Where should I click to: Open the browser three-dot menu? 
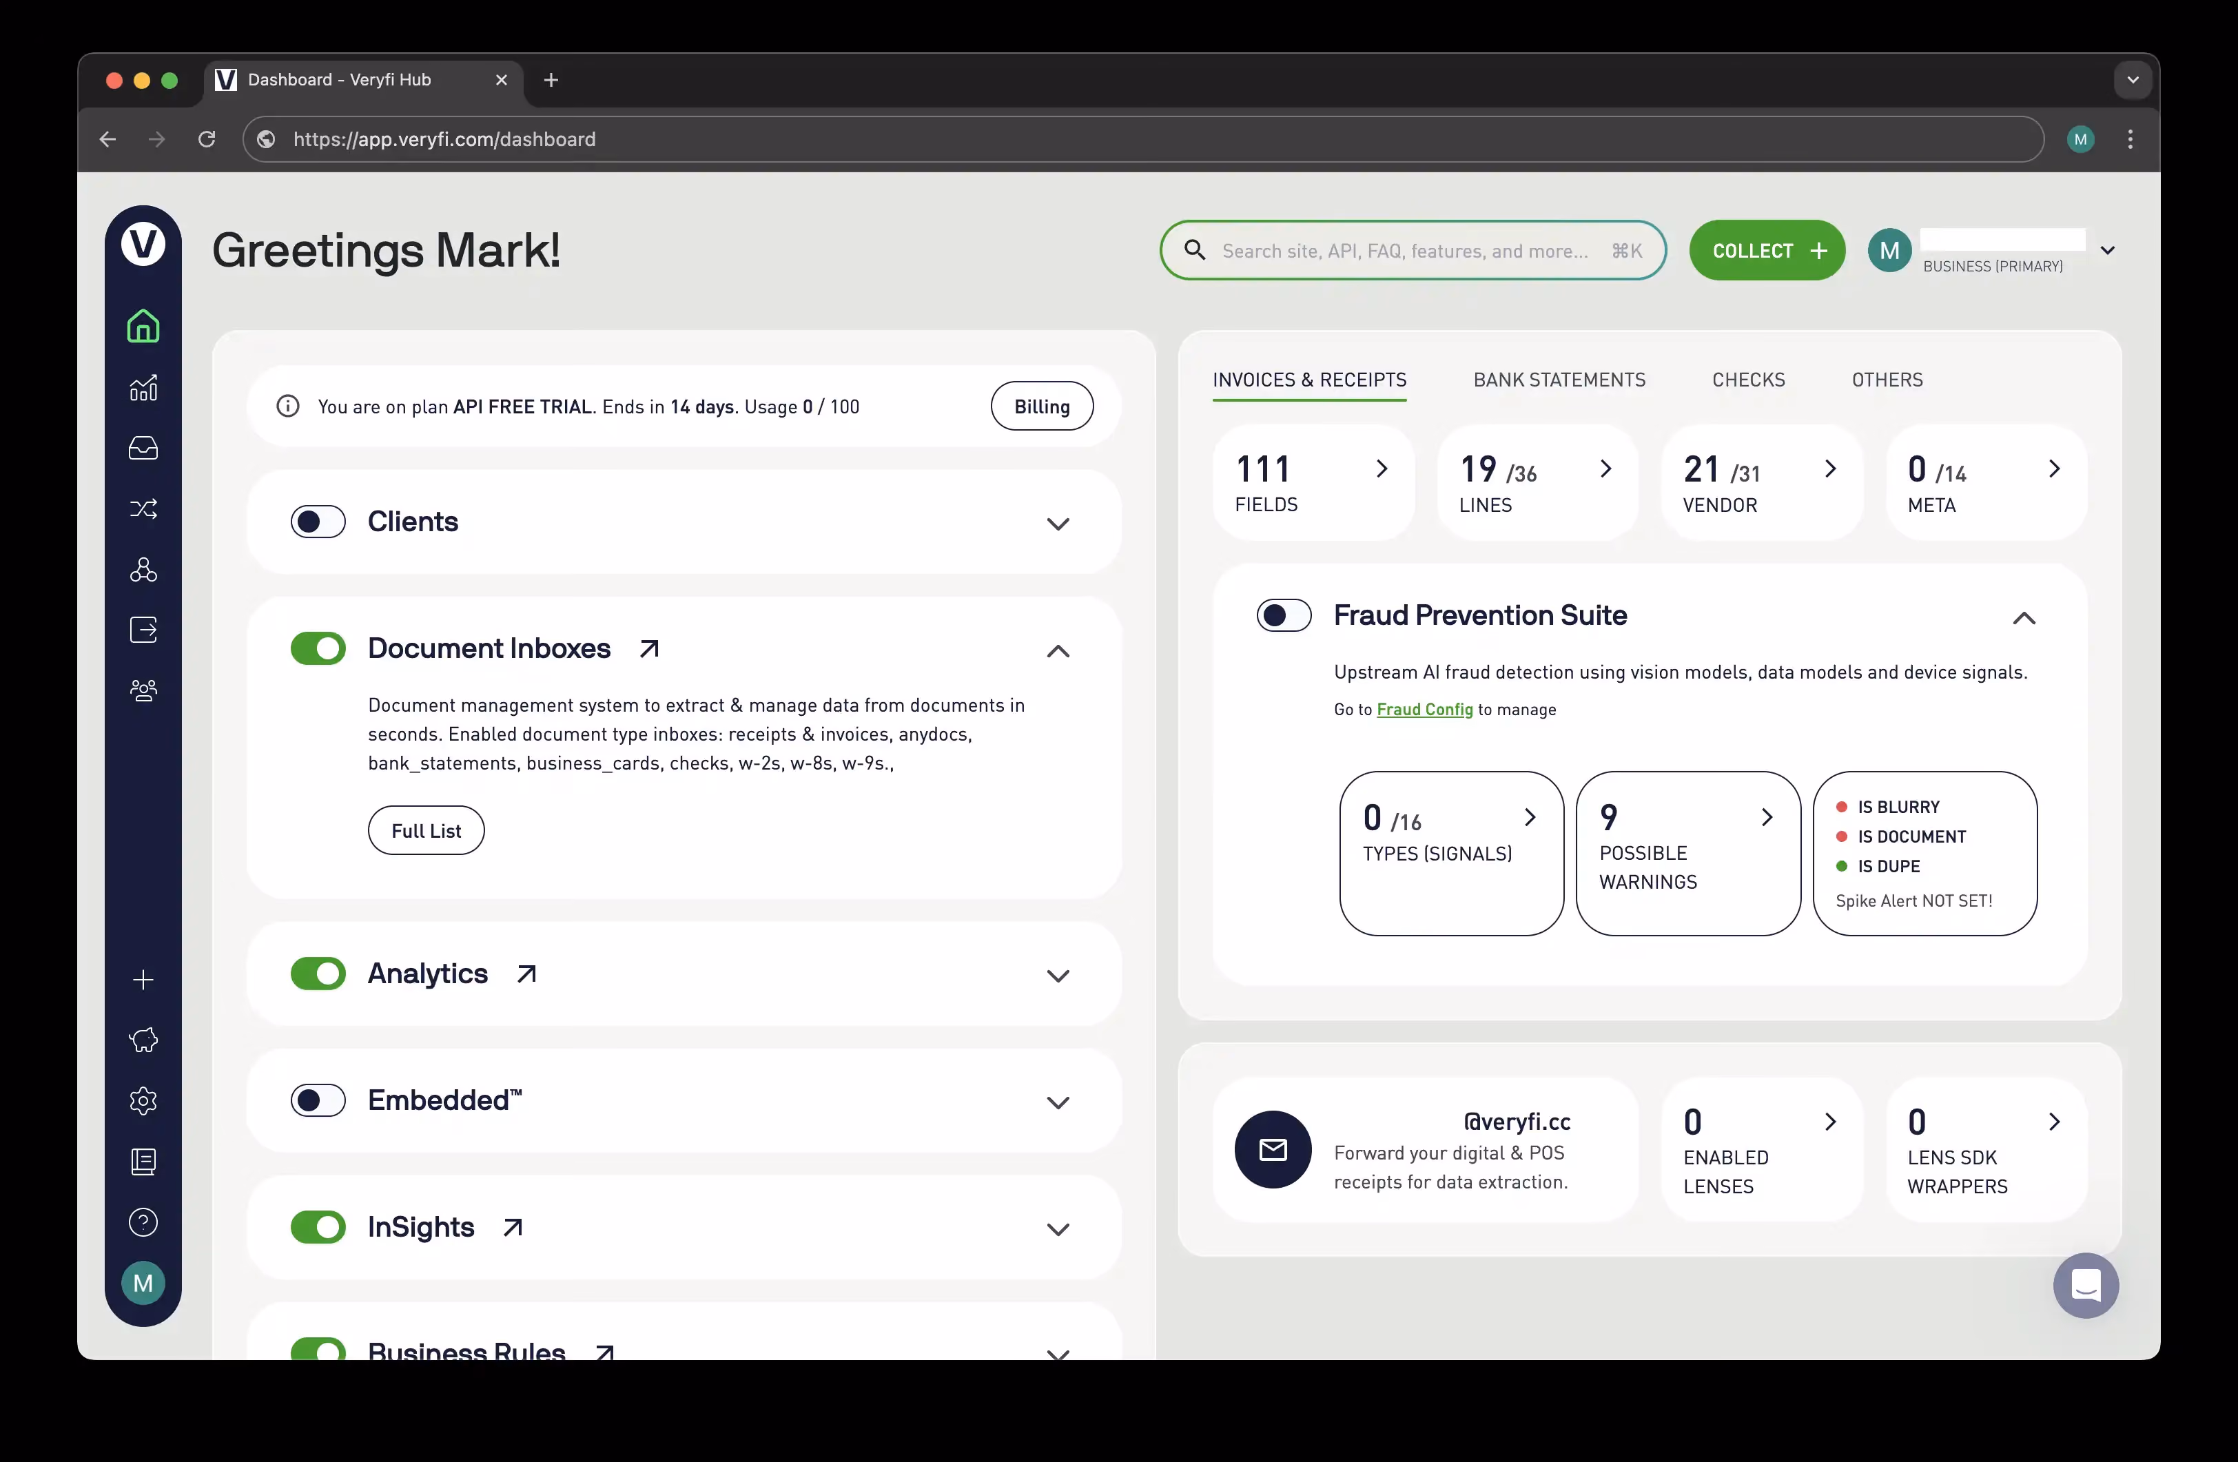[2130, 139]
